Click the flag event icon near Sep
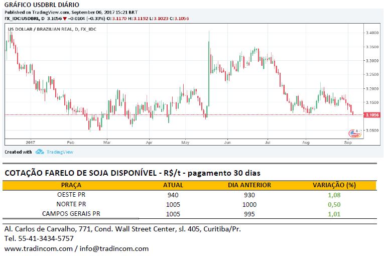The image size is (384, 256). 354,133
